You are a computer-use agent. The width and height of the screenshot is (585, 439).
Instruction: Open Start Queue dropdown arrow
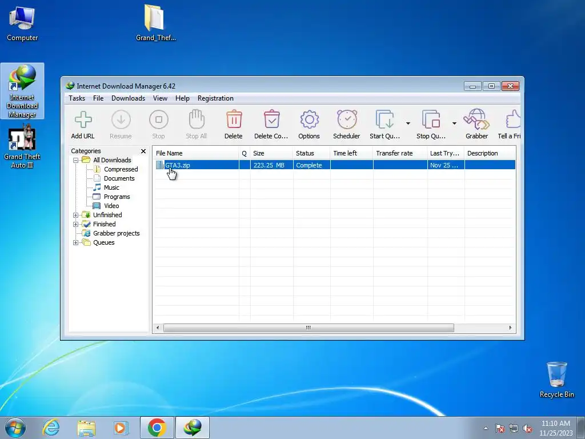point(408,123)
